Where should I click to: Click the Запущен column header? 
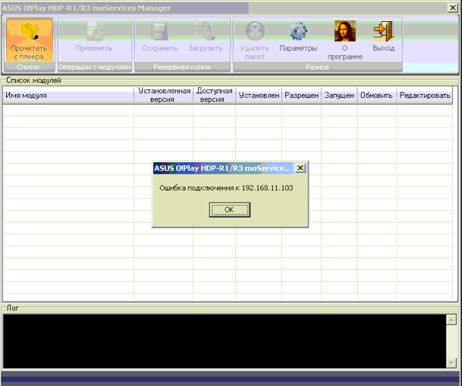pyautogui.click(x=338, y=96)
